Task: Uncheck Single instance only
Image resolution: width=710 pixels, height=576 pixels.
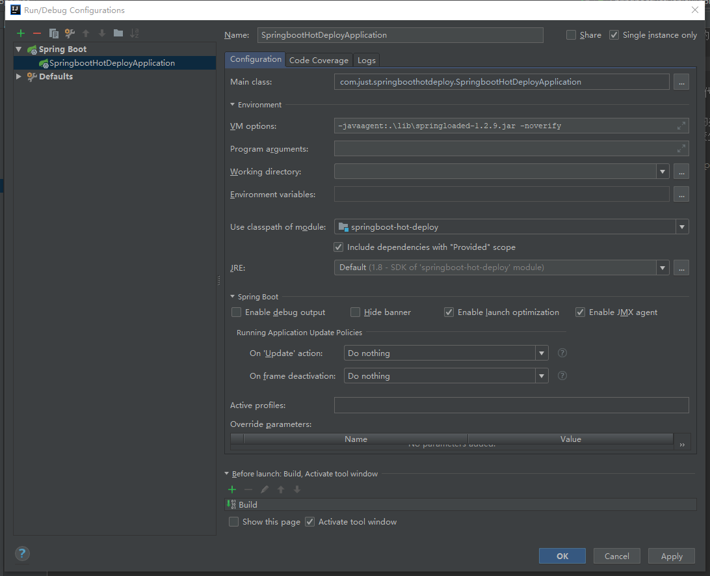Action: [614, 35]
